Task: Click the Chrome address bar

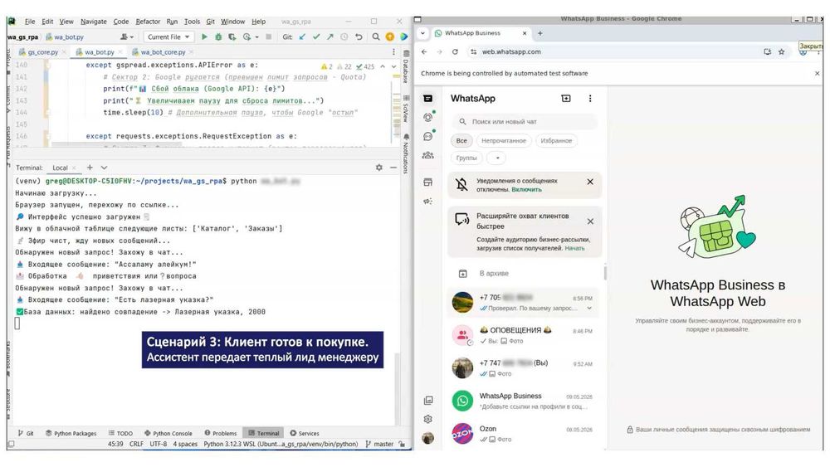Action: (614, 51)
